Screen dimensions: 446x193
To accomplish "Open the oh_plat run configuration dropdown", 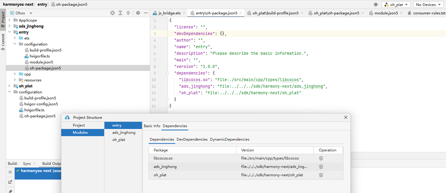I will coord(396,4).
